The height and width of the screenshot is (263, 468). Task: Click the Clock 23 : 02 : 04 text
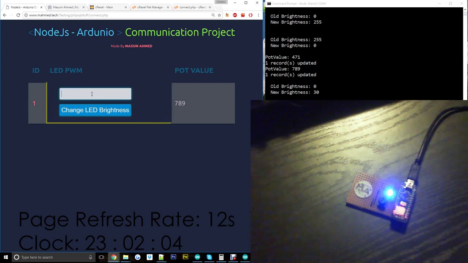(x=100, y=243)
